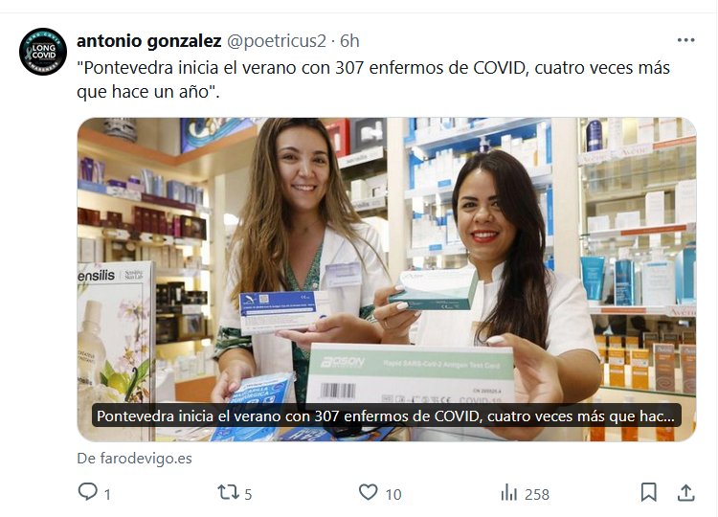Click the @poetricus2 handle
The image size is (718, 517).
[277, 41]
